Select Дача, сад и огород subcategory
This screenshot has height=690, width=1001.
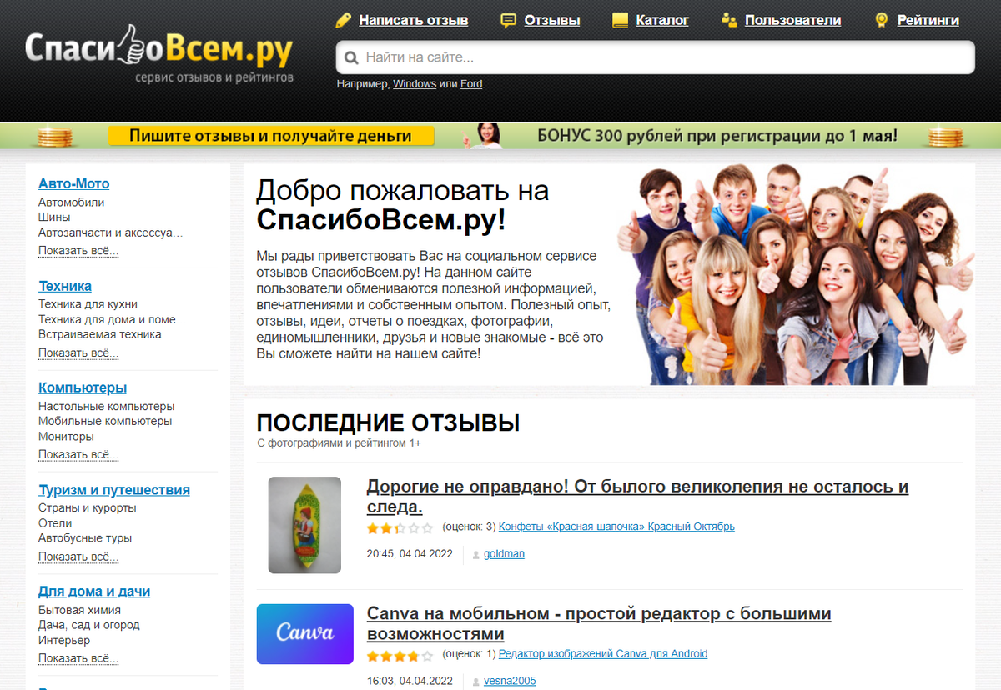tap(89, 625)
